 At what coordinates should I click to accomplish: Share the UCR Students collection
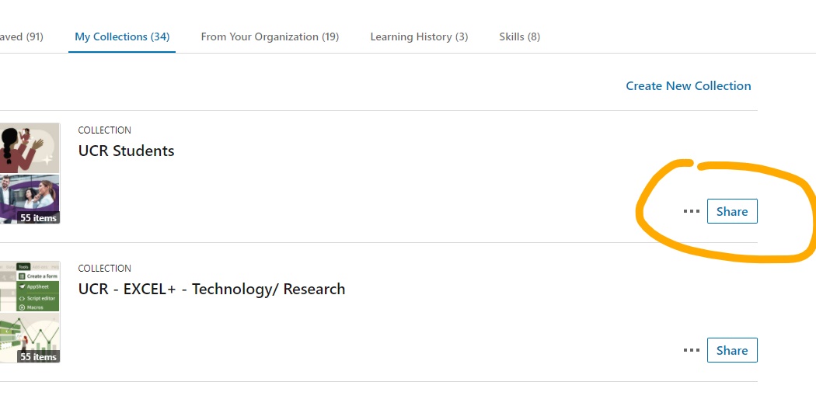coord(731,211)
